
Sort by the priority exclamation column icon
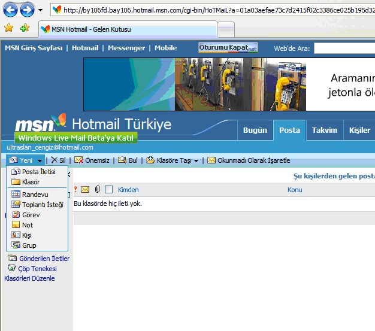(75, 190)
